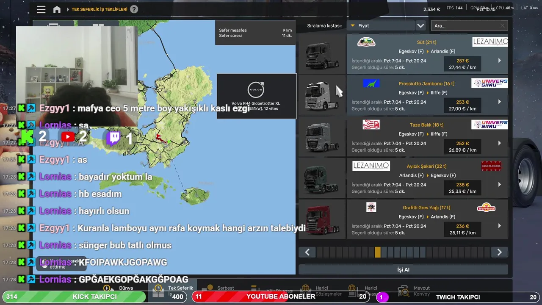Clear the search field with X
The height and width of the screenshot is (305, 542).
tap(503, 26)
